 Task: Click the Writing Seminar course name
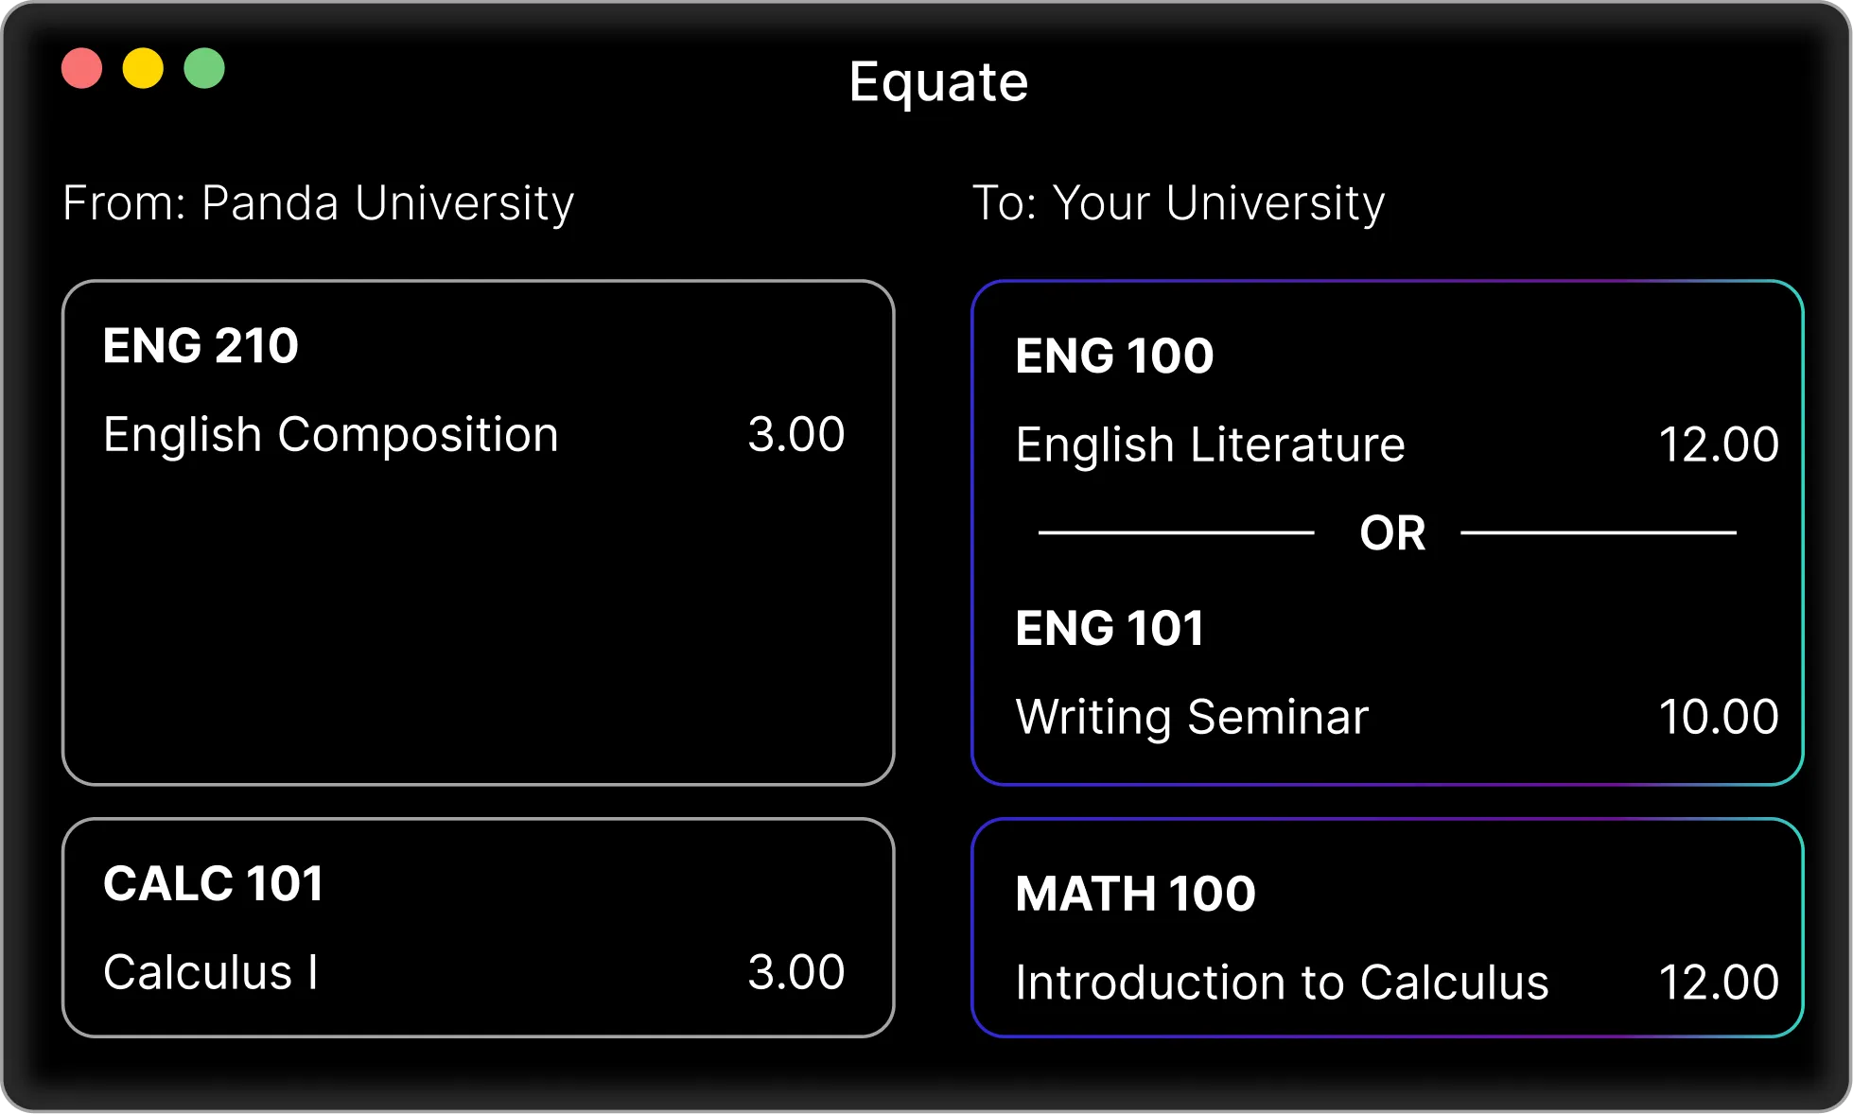tap(1191, 717)
